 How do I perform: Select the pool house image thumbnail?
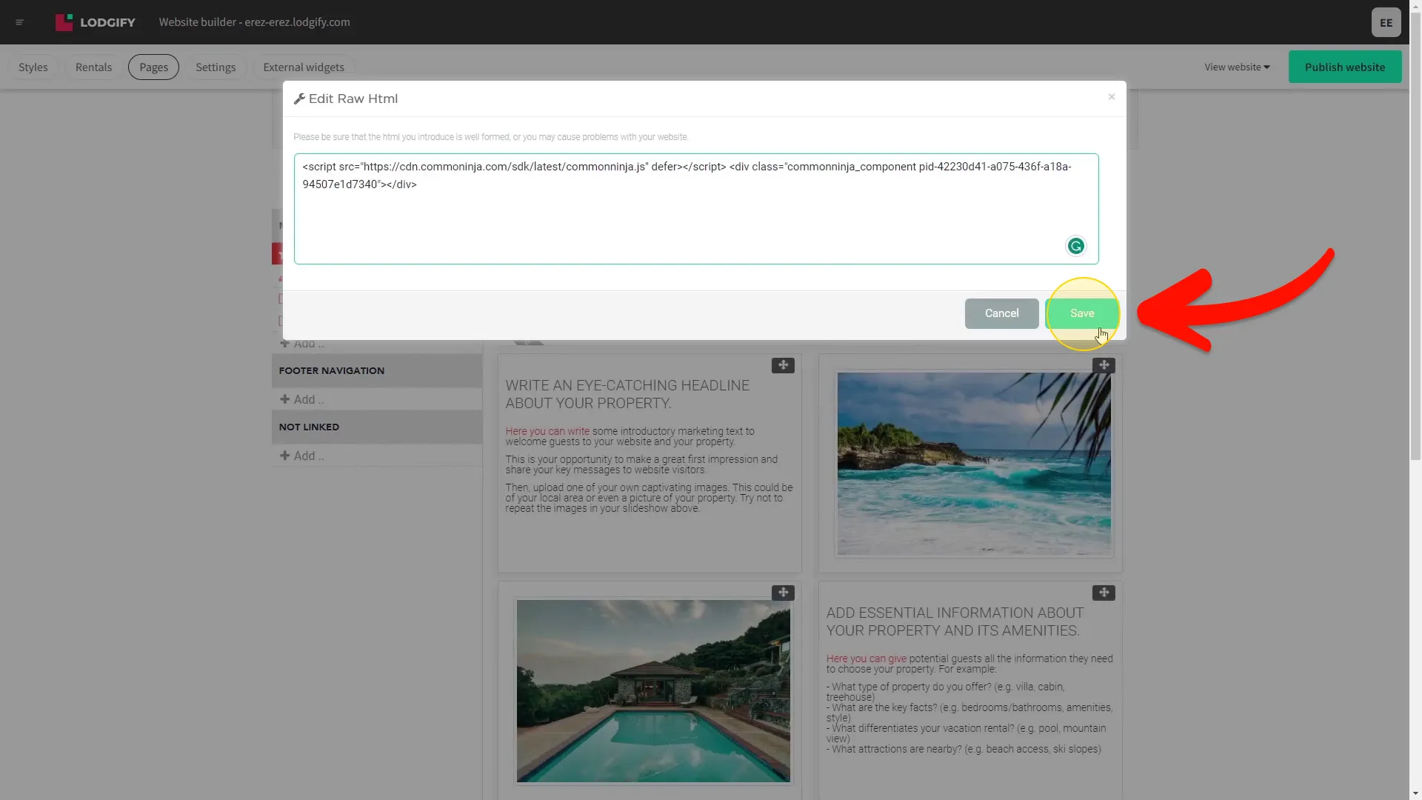pos(653,691)
